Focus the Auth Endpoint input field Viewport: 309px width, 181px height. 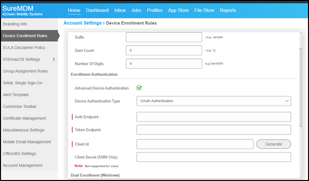214,117
